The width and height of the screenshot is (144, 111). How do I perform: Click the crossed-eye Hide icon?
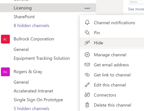(x=87, y=43)
